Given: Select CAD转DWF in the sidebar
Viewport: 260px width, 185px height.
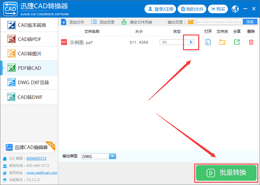Looking at the screenshot, I should (x=29, y=97).
